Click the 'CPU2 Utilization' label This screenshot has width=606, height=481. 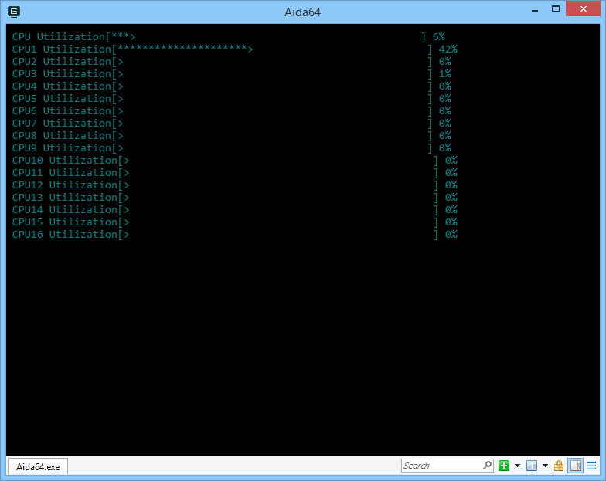(x=62, y=62)
